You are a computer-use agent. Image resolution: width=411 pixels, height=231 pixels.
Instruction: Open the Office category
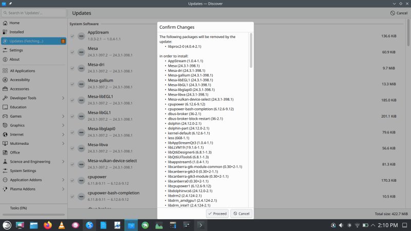[33, 152]
